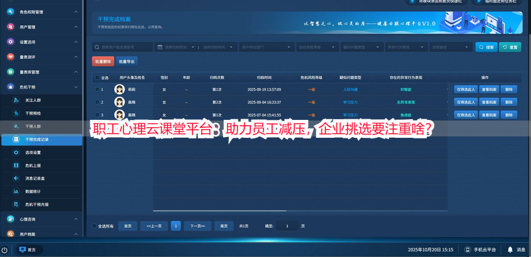
Task: Click 无异常表现 in row 2
Action: click(406, 102)
